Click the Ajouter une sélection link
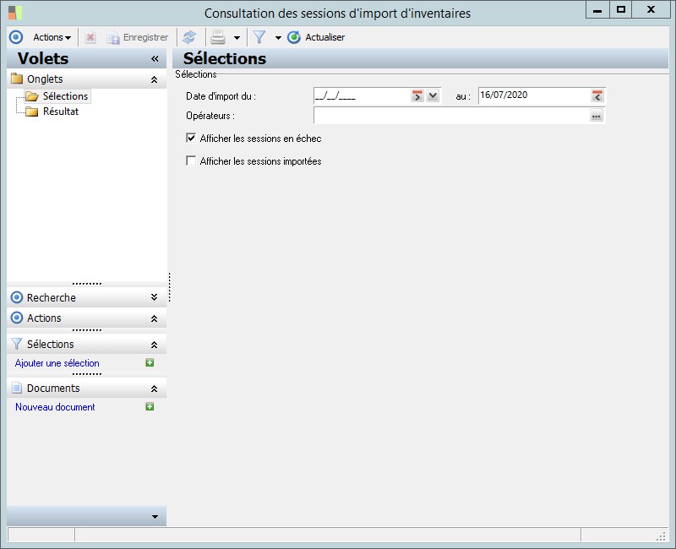676x549 pixels. pos(57,363)
